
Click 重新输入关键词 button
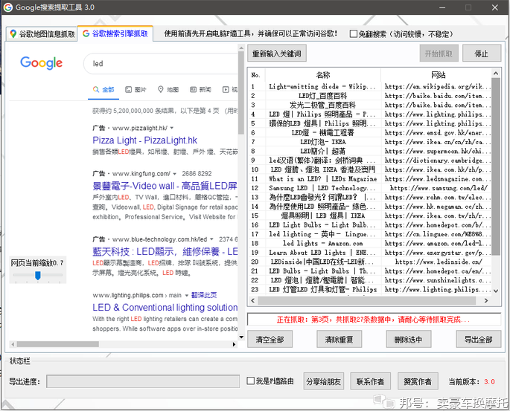click(x=277, y=54)
